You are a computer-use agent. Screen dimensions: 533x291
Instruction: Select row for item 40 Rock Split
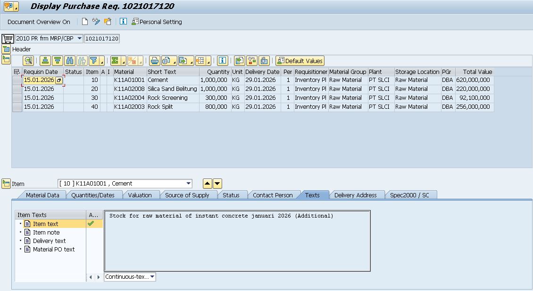[17, 107]
